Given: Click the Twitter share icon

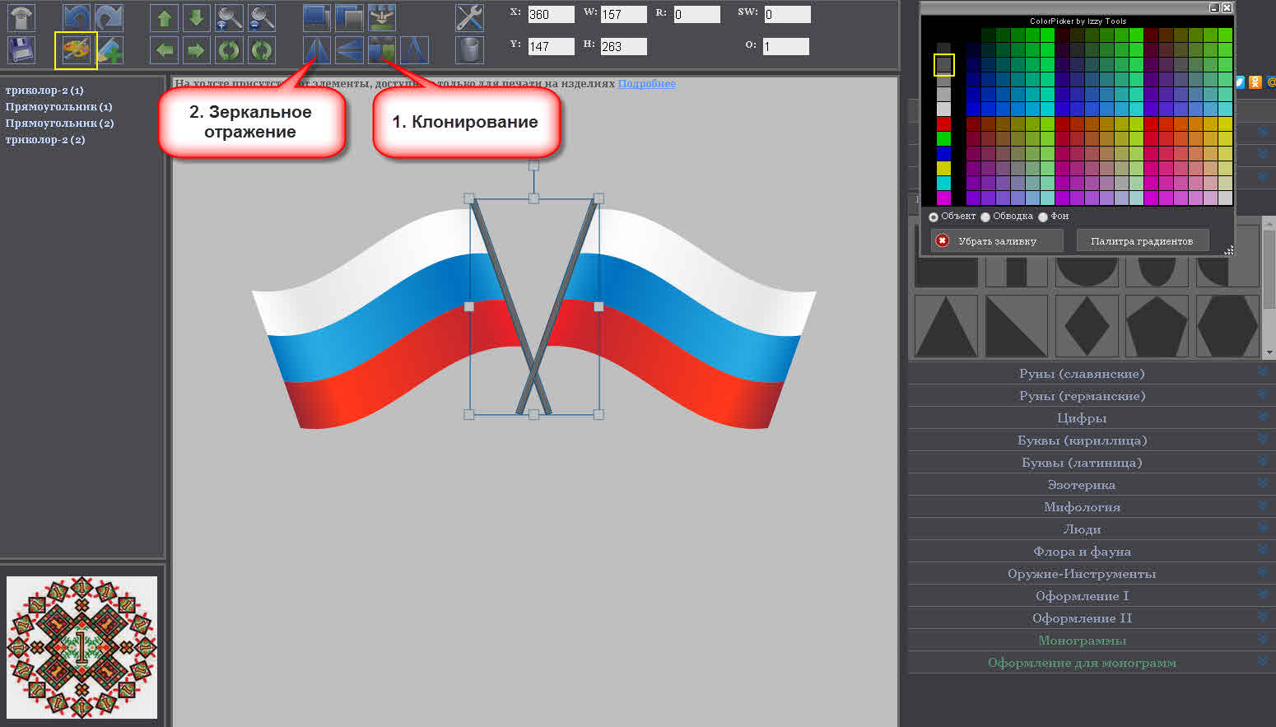Looking at the screenshot, I should 1241,82.
